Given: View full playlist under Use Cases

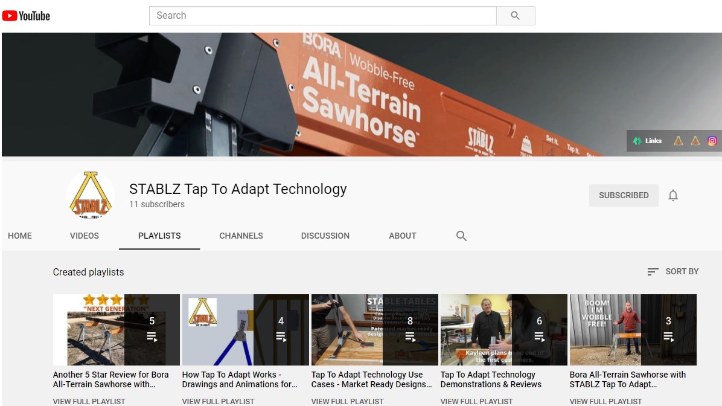Looking at the screenshot, I should [347, 401].
